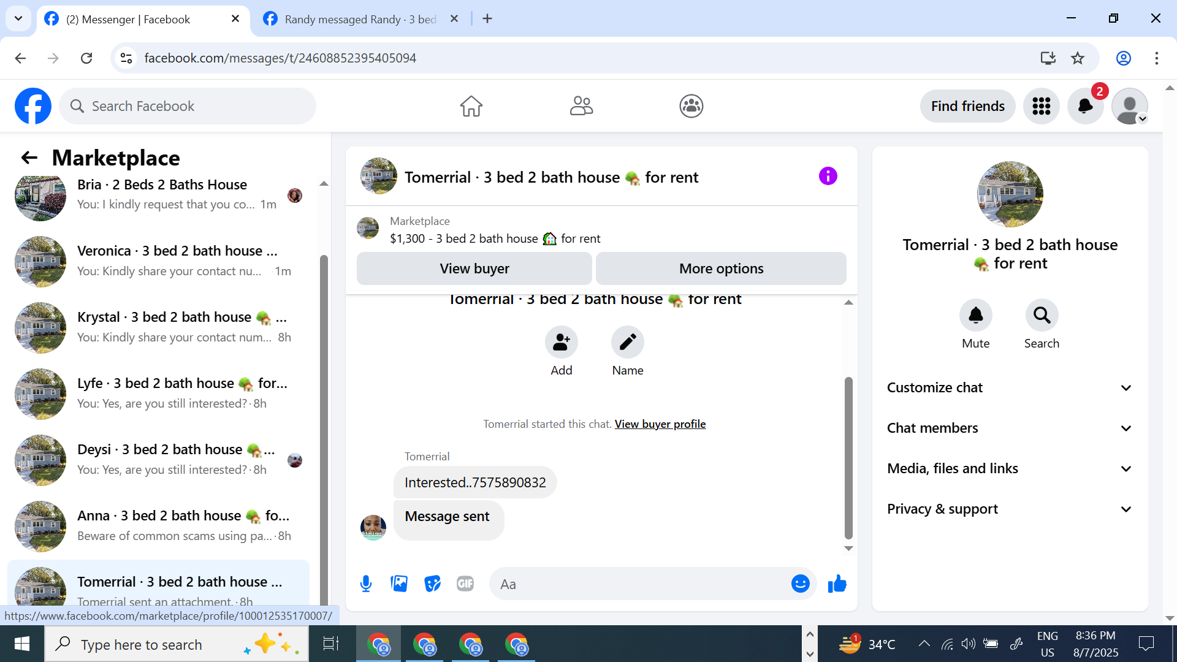Click the chat message scrollbar
This screenshot has height=662, width=1177.
coord(848,457)
